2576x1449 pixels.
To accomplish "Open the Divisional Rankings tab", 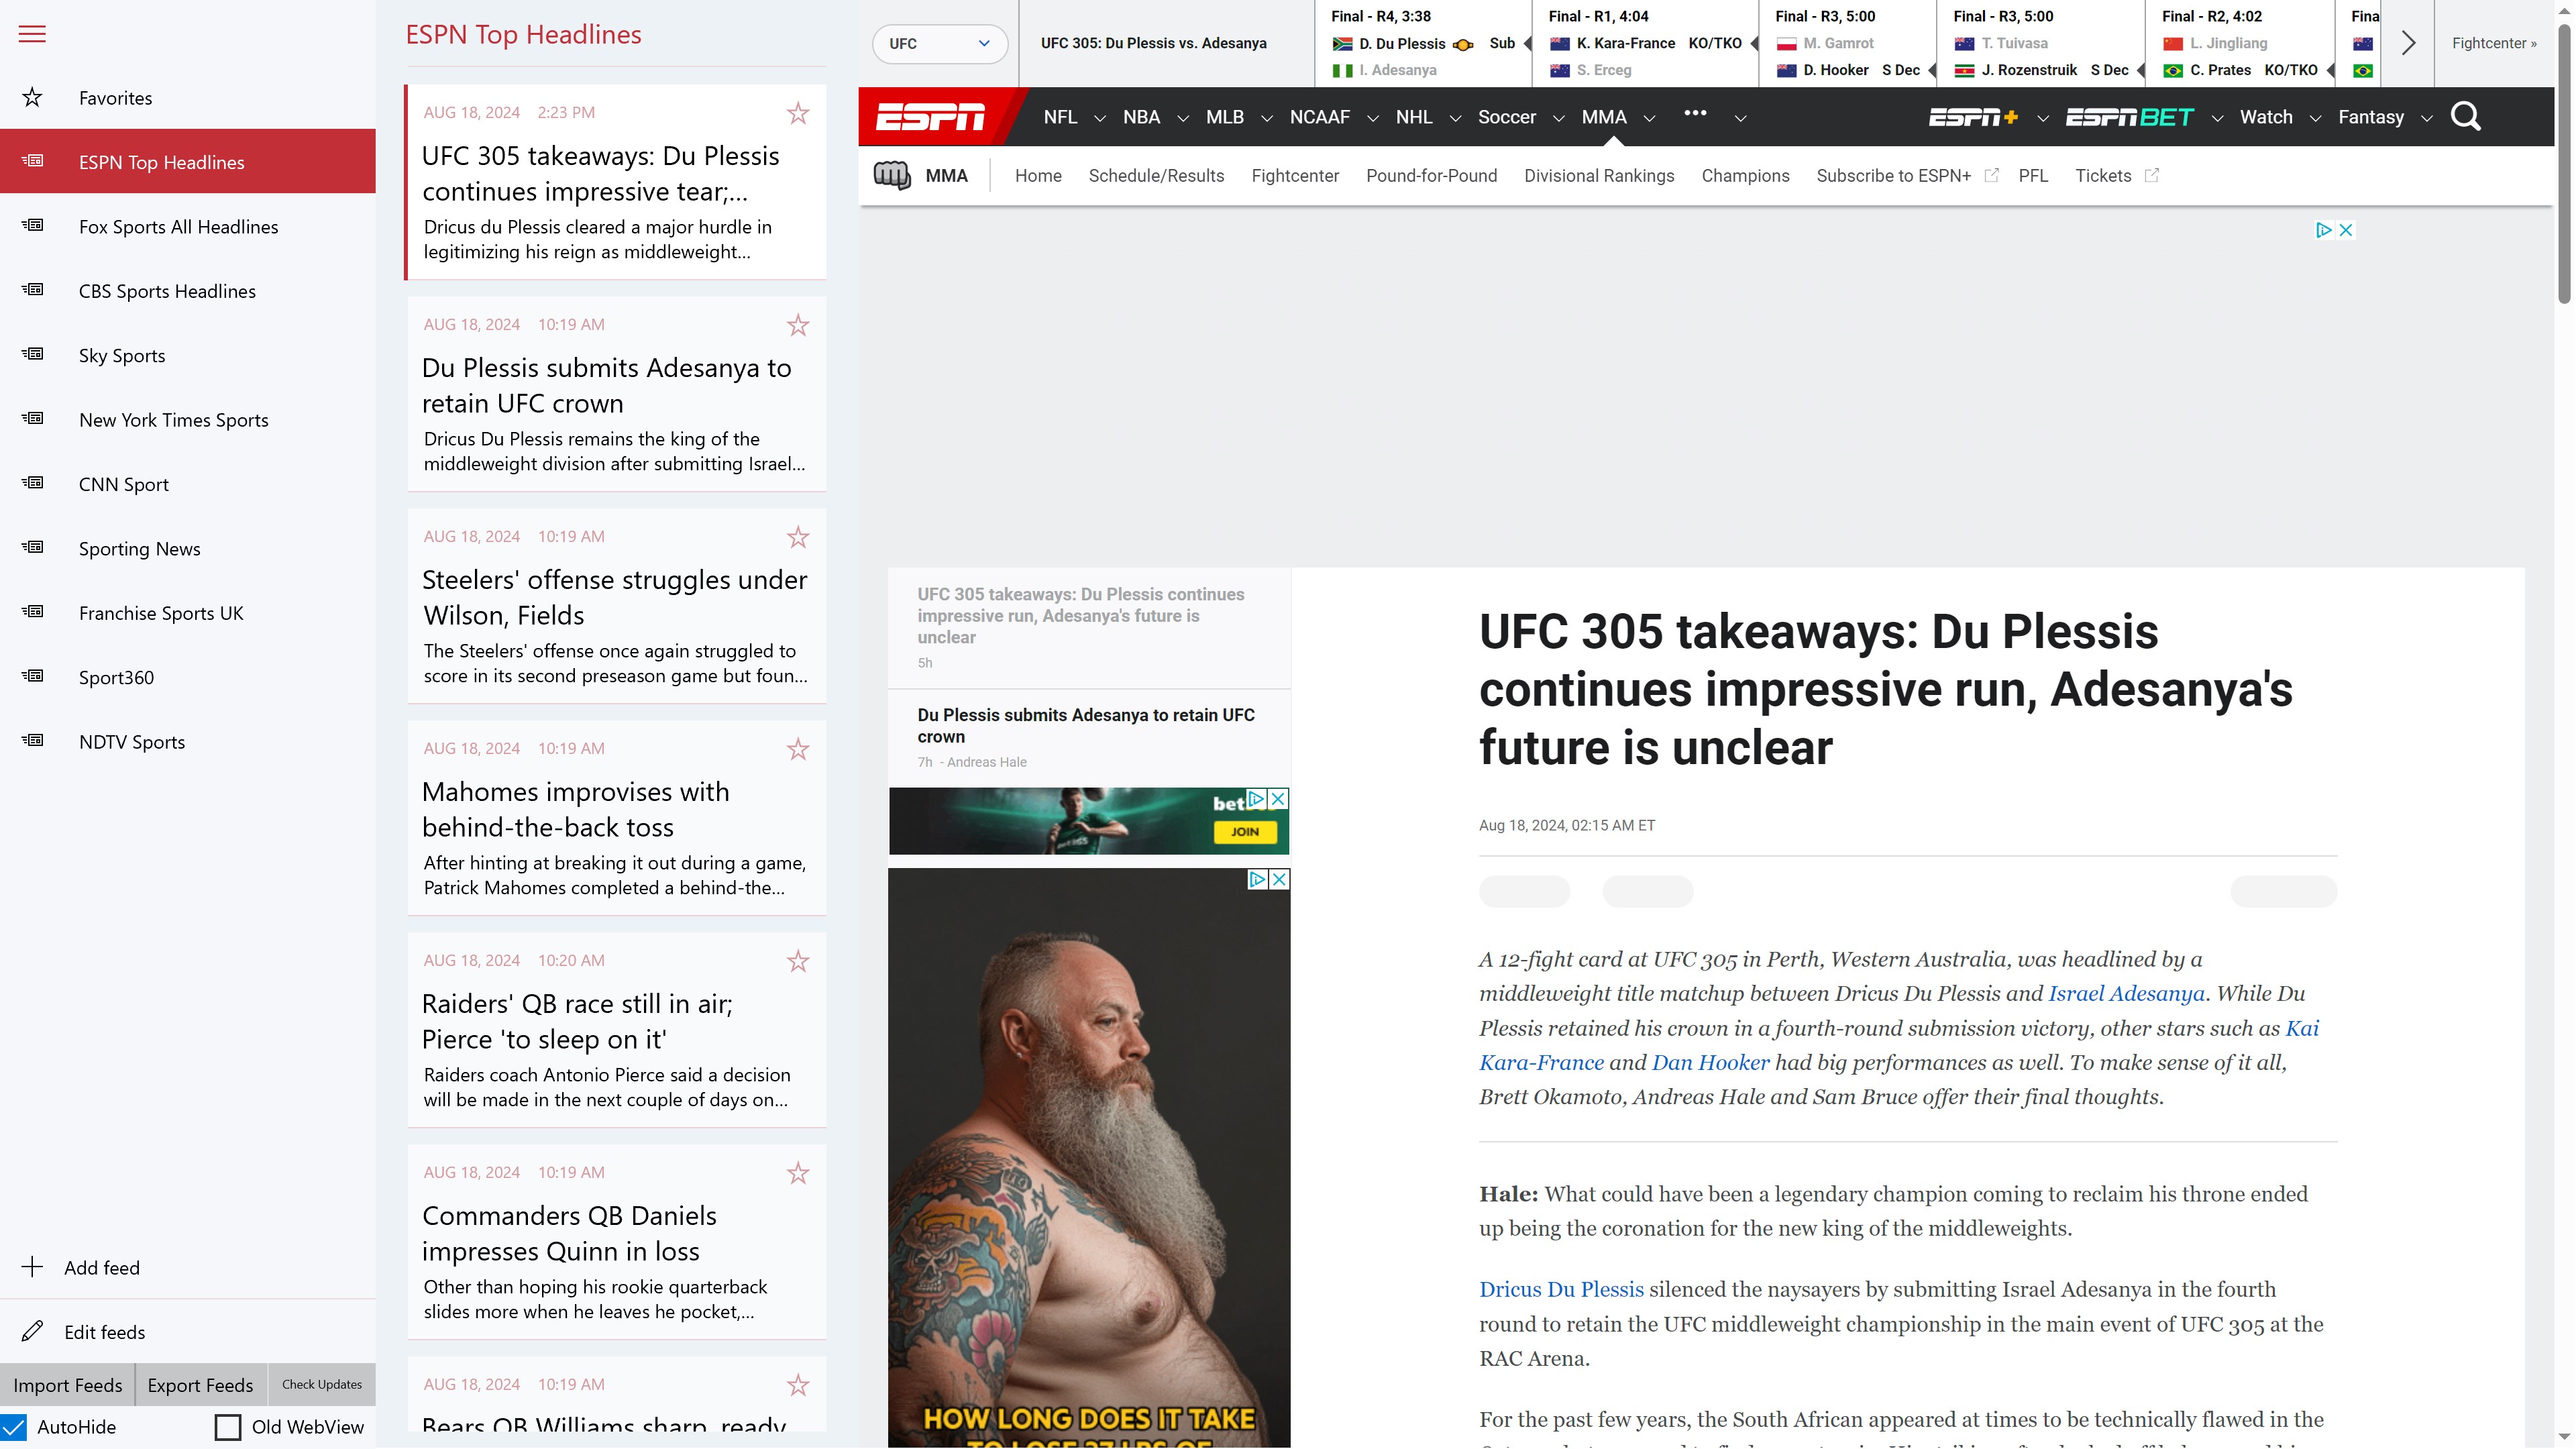I will (x=1598, y=176).
